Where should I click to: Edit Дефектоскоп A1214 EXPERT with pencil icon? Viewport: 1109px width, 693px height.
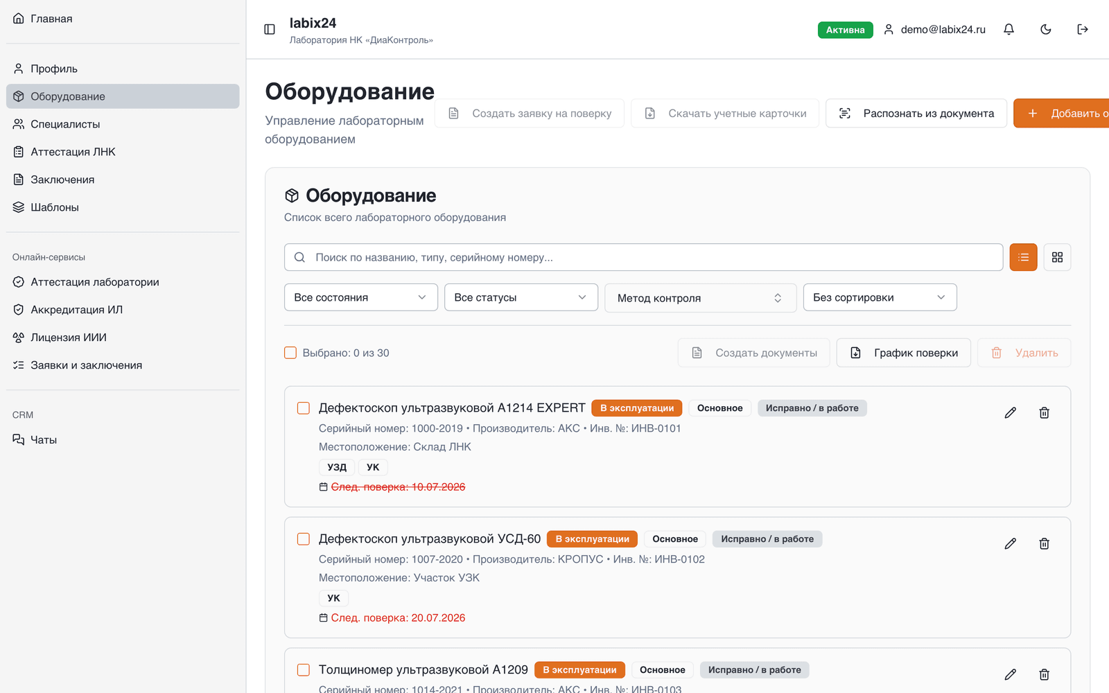click(1011, 413)
